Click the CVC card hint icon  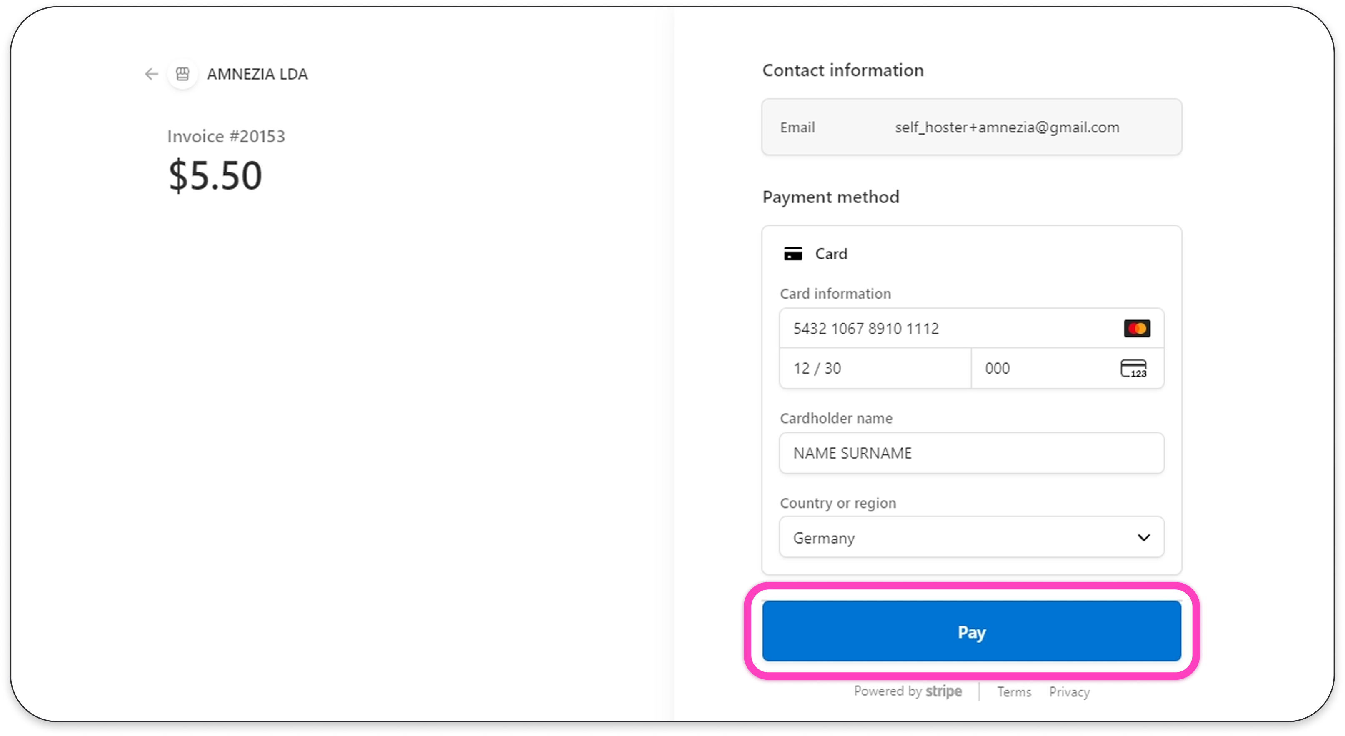point(1133,369)
